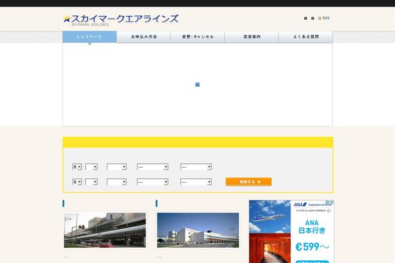Open the お申込み方法 tab
Image resolution: width=395 pixels, height=263 pixels.
point(144,37)
